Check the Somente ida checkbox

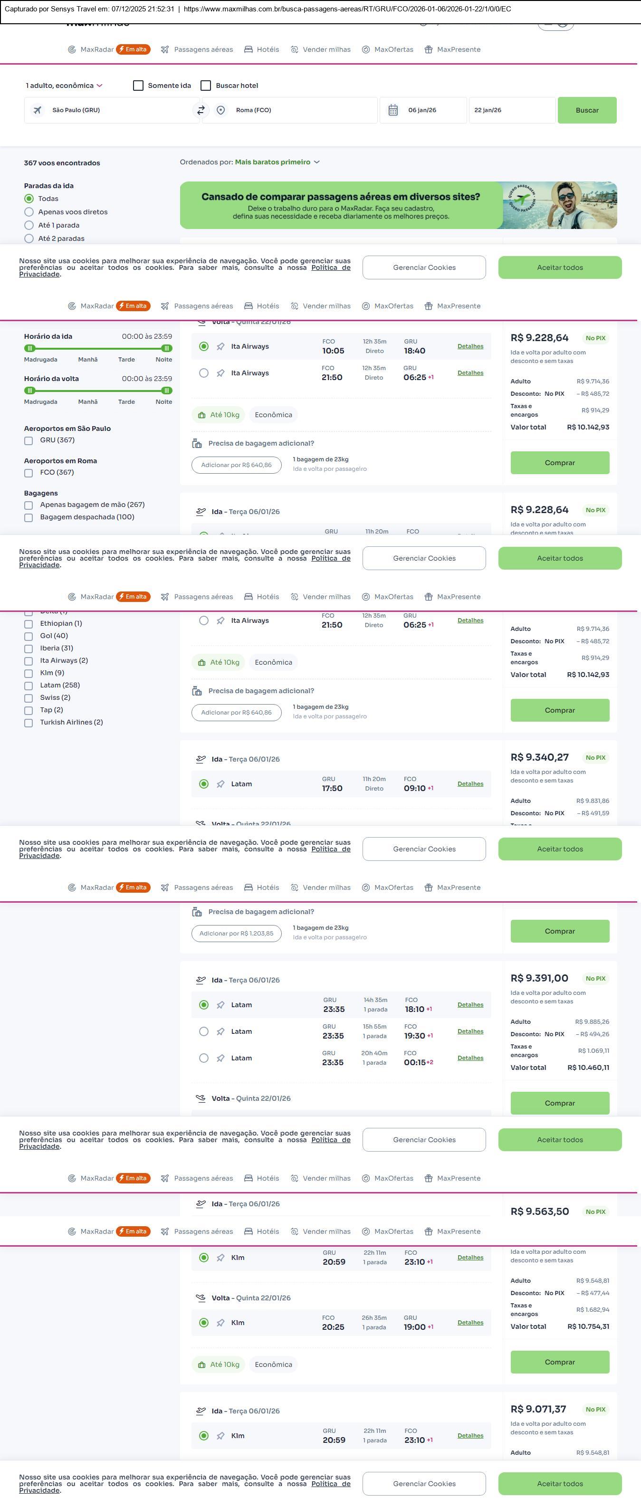click(139, 86)
